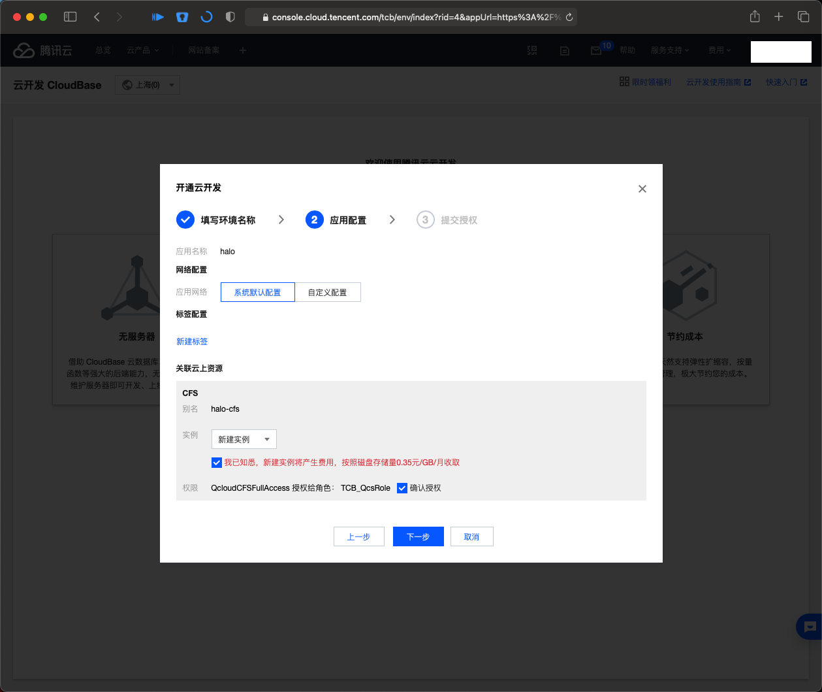This screenshot has height=692, width=822.
Task: Click the Tencent Cloud logo
Action: [x=43, y=50]
